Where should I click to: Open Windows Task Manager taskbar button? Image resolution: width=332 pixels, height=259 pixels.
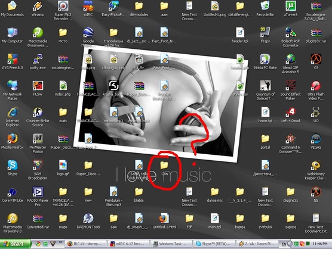[171, 244]
